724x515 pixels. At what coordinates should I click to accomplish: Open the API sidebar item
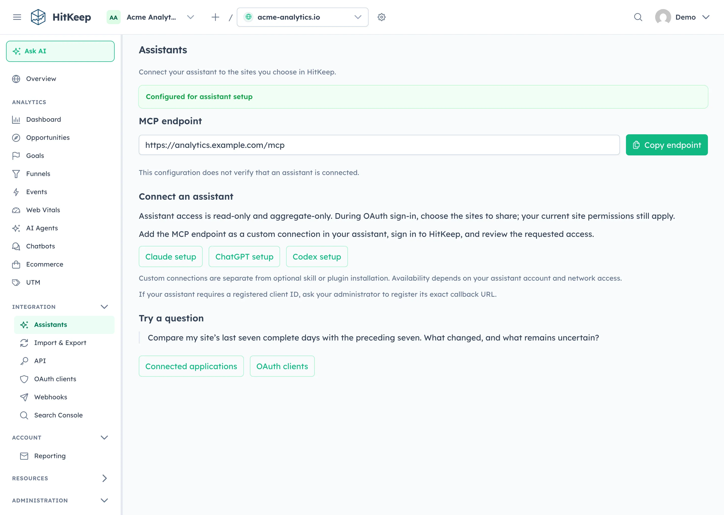(64, 361)
